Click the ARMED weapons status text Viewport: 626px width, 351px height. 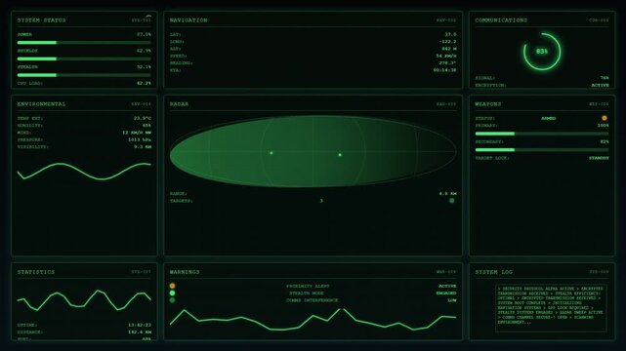[548, 118]
